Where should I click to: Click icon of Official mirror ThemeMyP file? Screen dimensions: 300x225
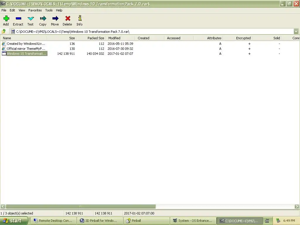tap(4, 49)
